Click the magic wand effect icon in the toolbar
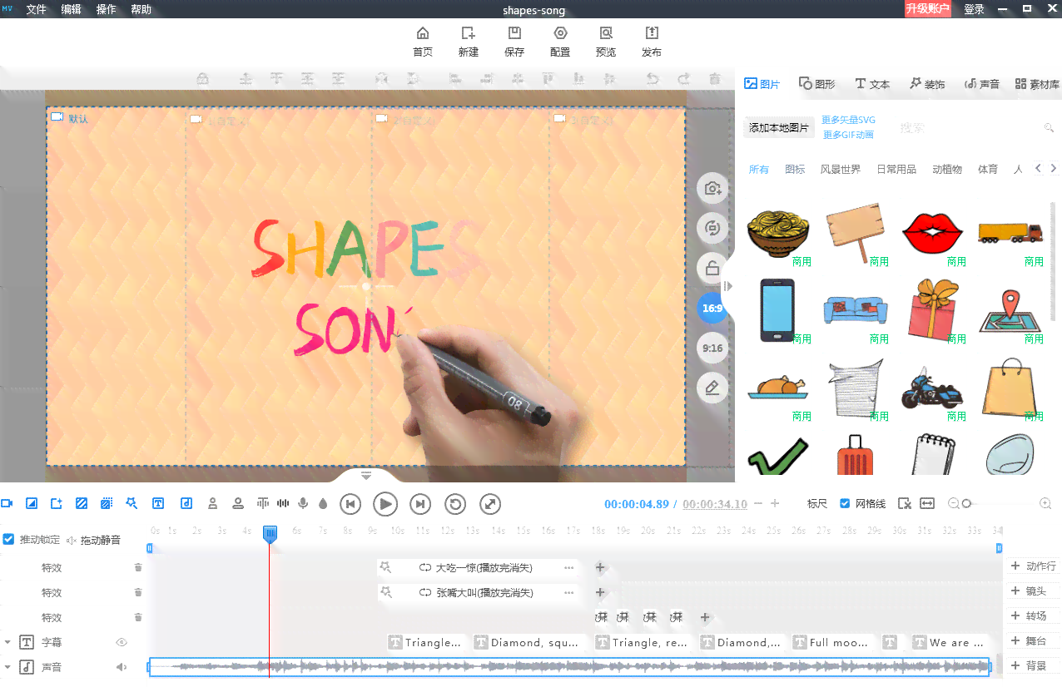The height and width of the screenshot is (687, 1062). 132,503
